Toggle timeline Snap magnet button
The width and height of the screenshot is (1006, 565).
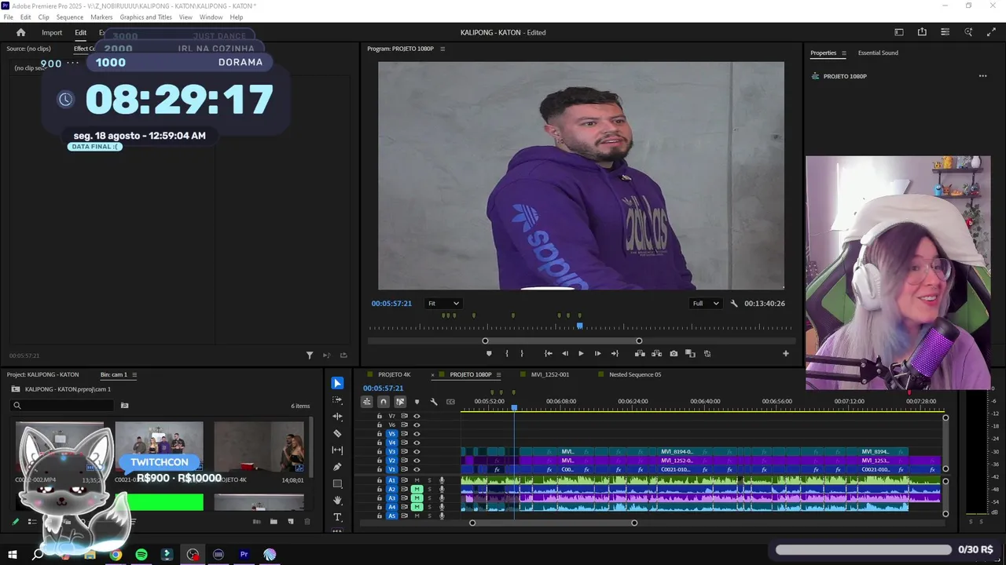point(384,402)
